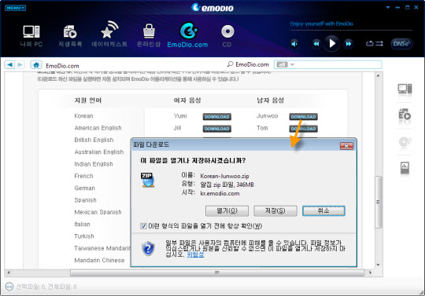Click the blue shield help icon
The height and width of the screenshot is (296, 425).
(x=148, y=248)
